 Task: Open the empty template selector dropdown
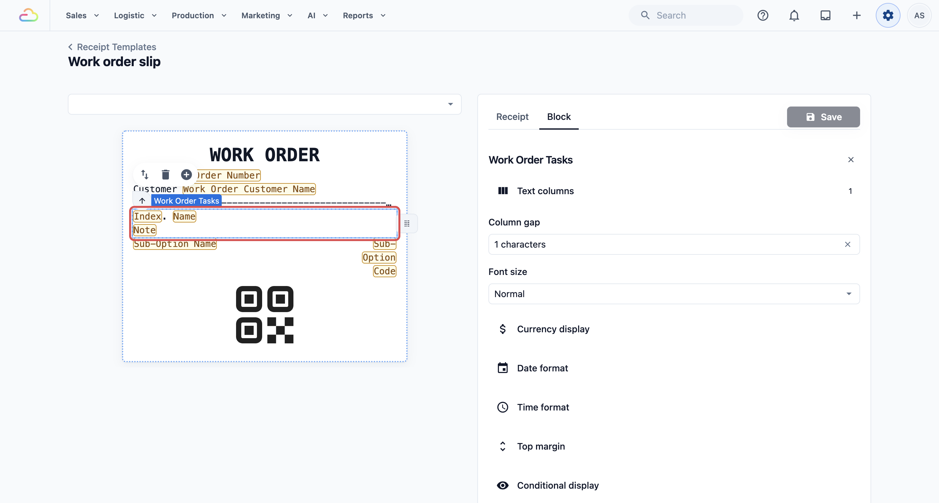point(265,104)
